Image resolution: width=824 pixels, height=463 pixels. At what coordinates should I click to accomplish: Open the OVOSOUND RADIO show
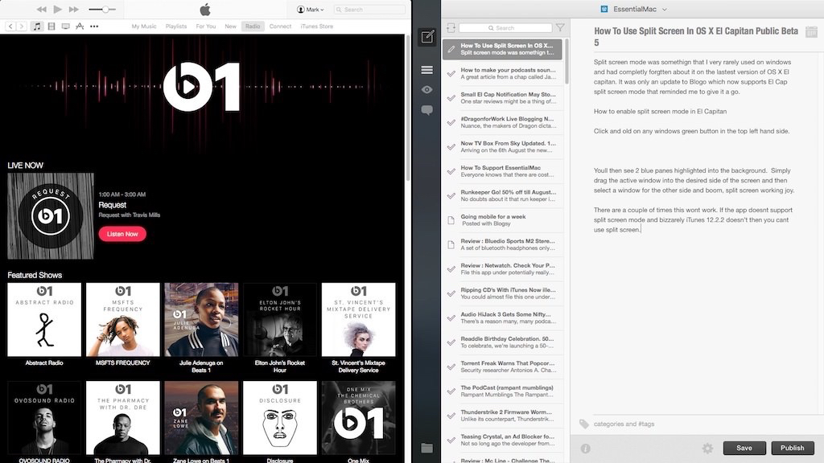(x=44, y=418)
